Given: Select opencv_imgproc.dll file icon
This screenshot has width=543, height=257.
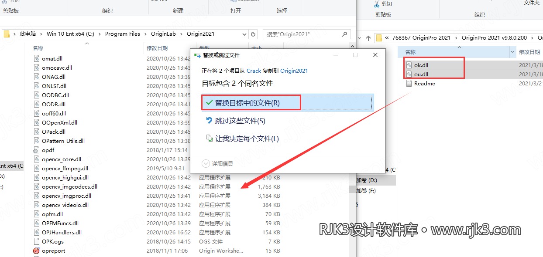Looking at the screenshot, I should (37, 196).
